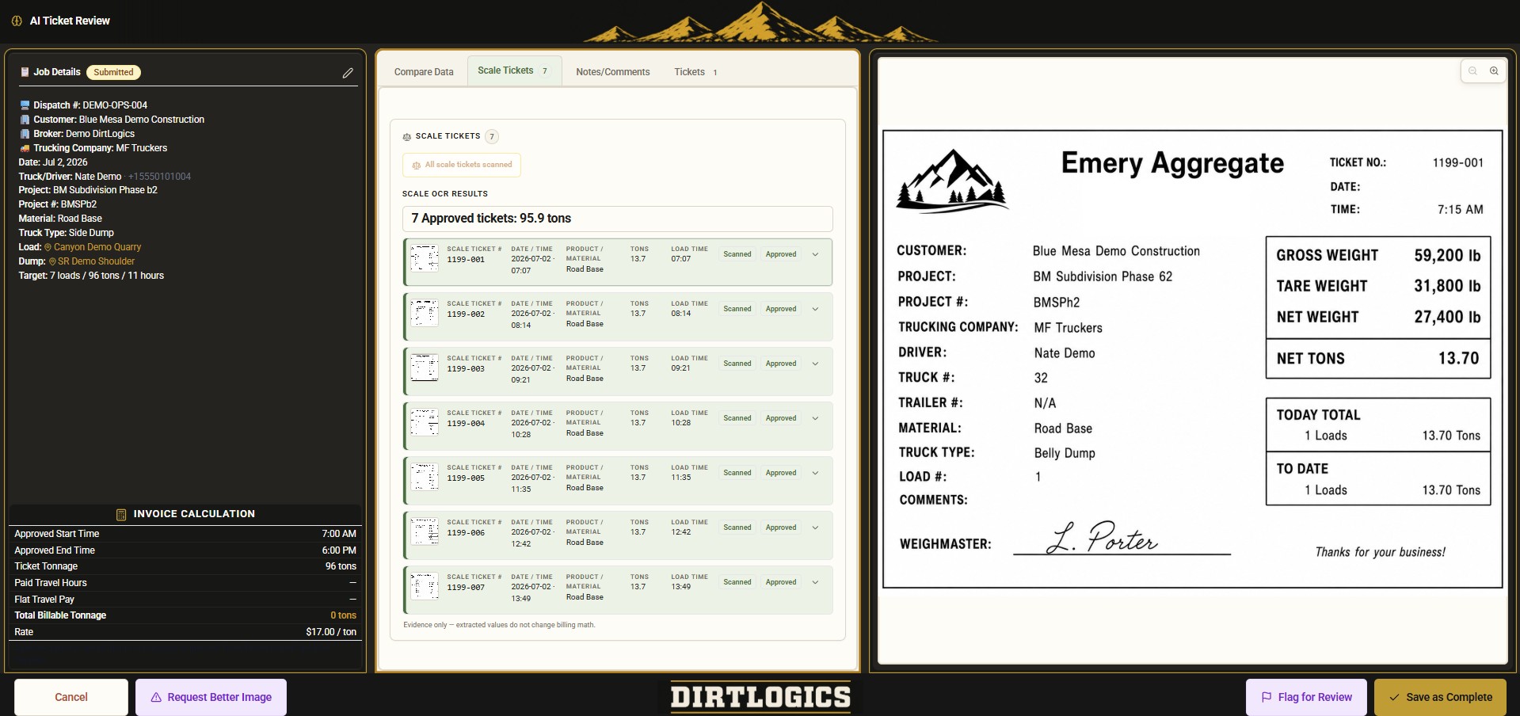This screenshot has height=716, width=1520.
Task: Click the All scale tickets scanned button
Action: click(461, 165)
